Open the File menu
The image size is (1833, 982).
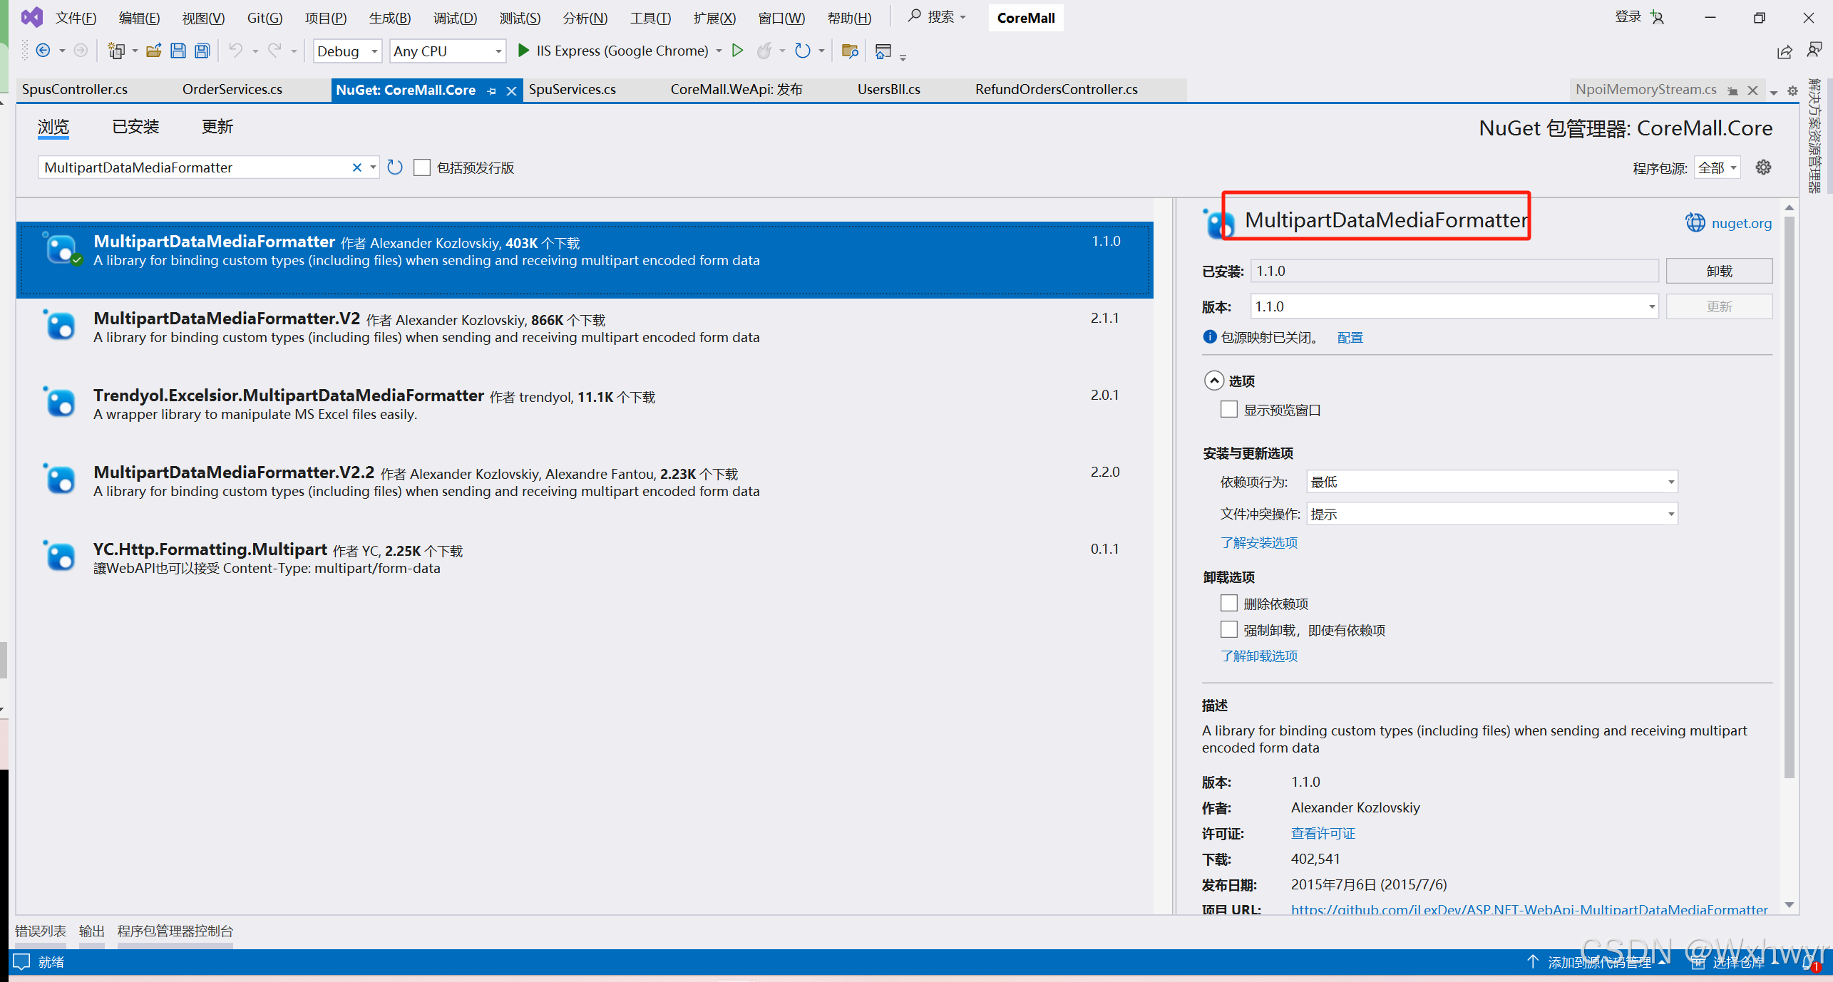76,18
